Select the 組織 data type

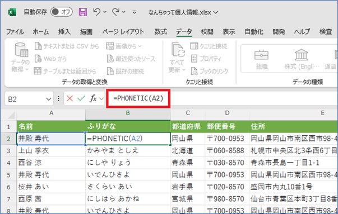coord(262,59)
